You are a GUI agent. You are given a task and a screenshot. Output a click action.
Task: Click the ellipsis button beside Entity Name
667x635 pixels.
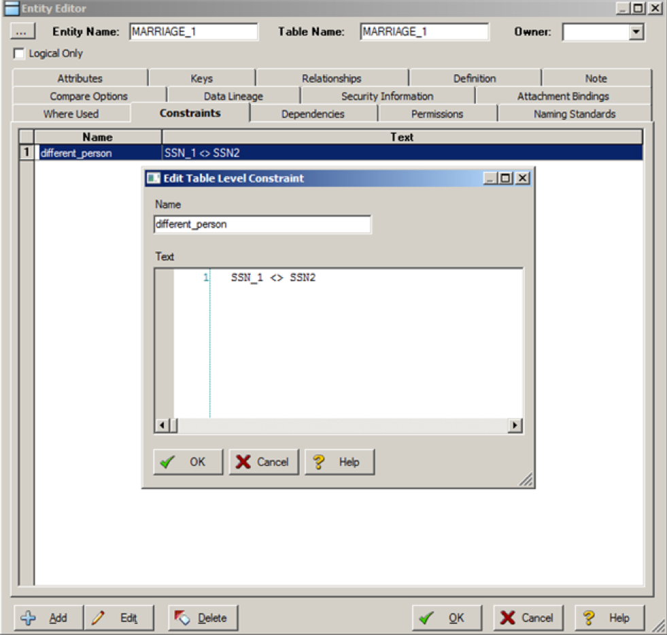(22, 32)
